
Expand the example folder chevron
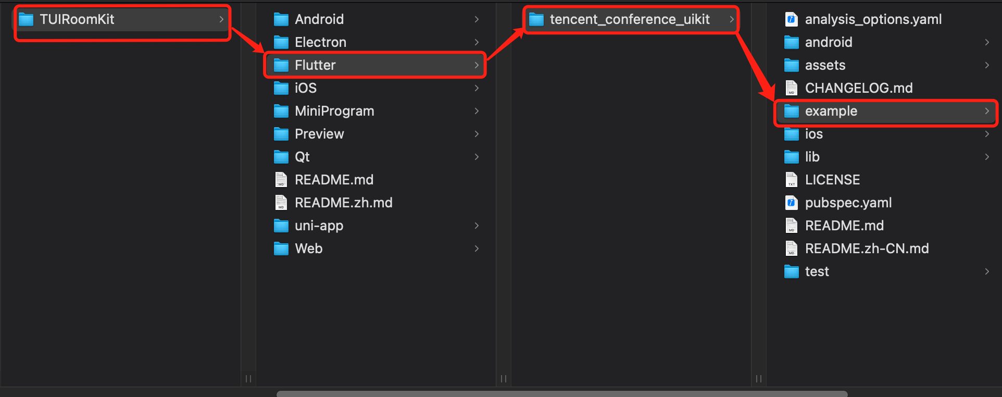pos(987,111)
